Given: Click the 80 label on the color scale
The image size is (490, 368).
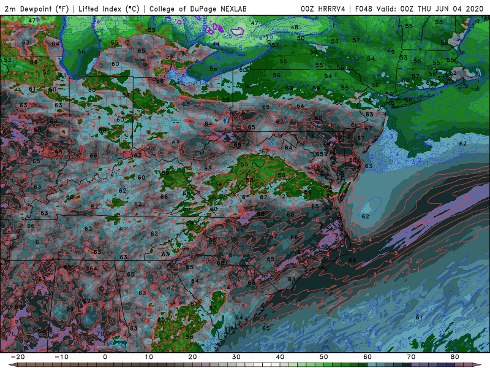Looking at the screenshot, I should pos(455,357).
